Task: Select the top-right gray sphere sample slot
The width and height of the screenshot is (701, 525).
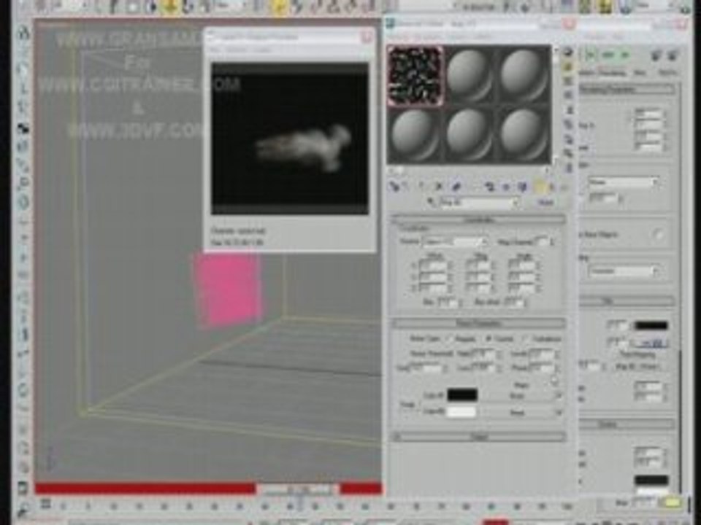Action: (x=524, y=75)
